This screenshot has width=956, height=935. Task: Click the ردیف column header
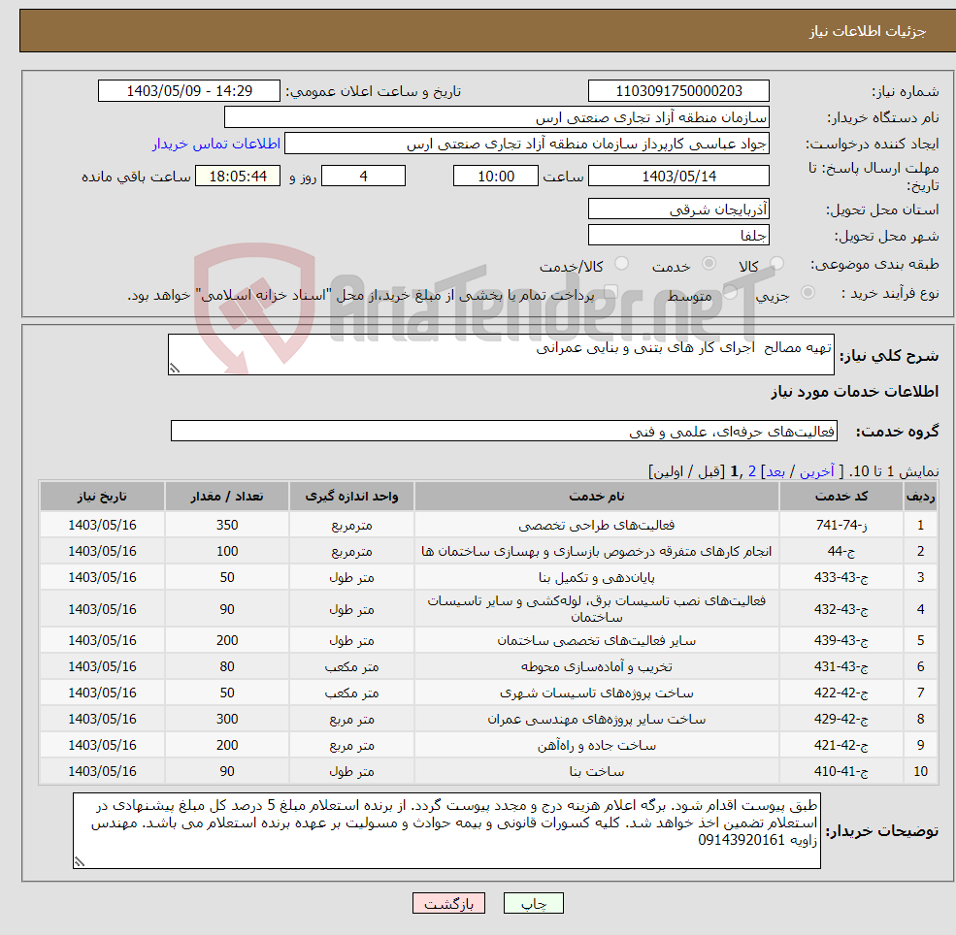coord(920,496)
